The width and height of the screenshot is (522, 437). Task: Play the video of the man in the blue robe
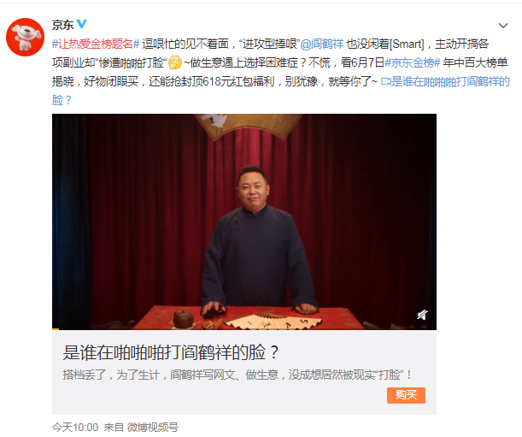click(244, 221)
